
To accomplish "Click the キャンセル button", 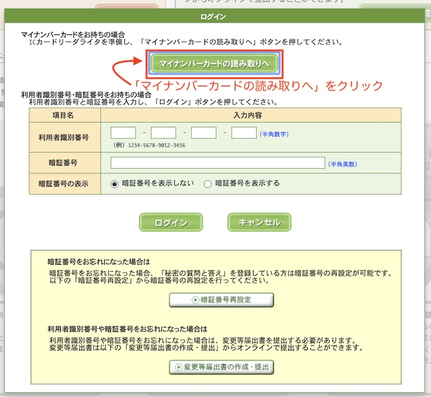I will [x=259, y=222].
